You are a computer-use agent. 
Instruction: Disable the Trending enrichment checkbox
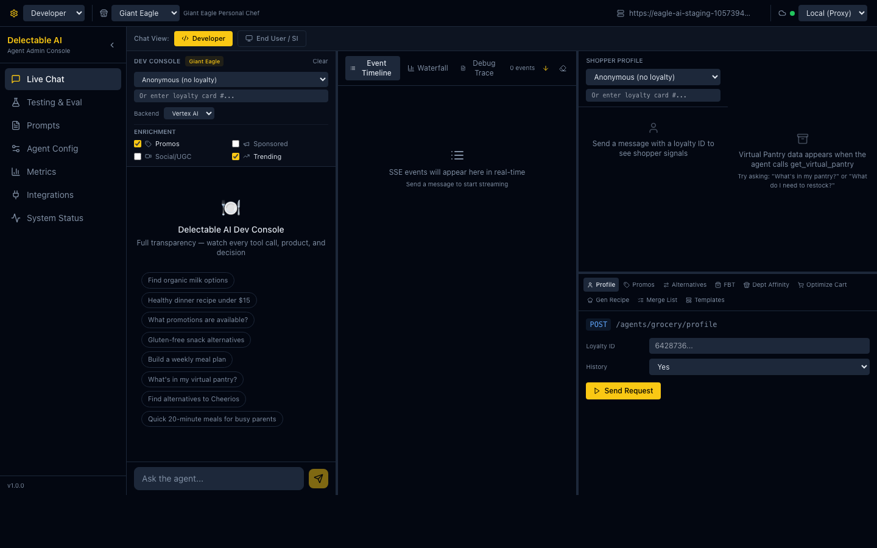click(x=236, y=156)
